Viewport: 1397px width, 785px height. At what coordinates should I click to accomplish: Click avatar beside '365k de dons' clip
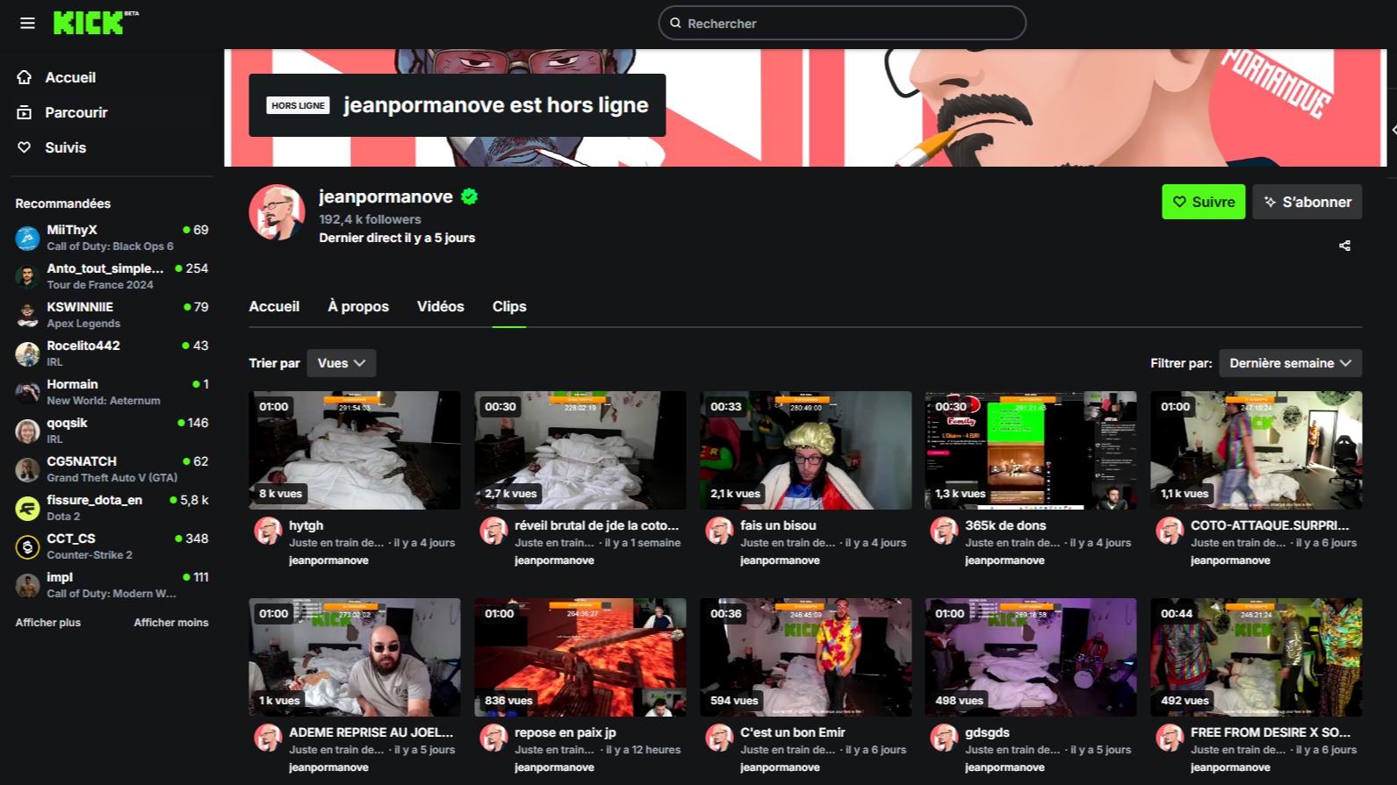point(944,531)
